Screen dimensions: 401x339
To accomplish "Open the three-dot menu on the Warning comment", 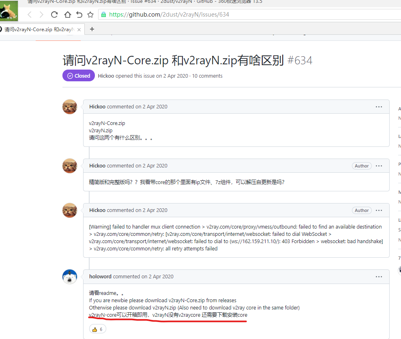I will [379, 210].
